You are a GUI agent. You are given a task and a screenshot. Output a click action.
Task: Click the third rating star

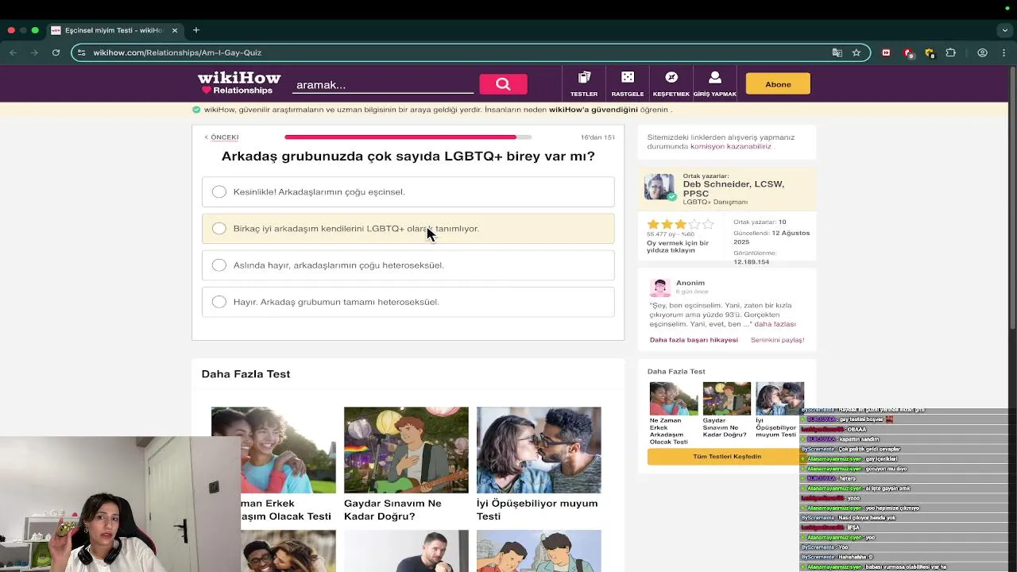680,225
